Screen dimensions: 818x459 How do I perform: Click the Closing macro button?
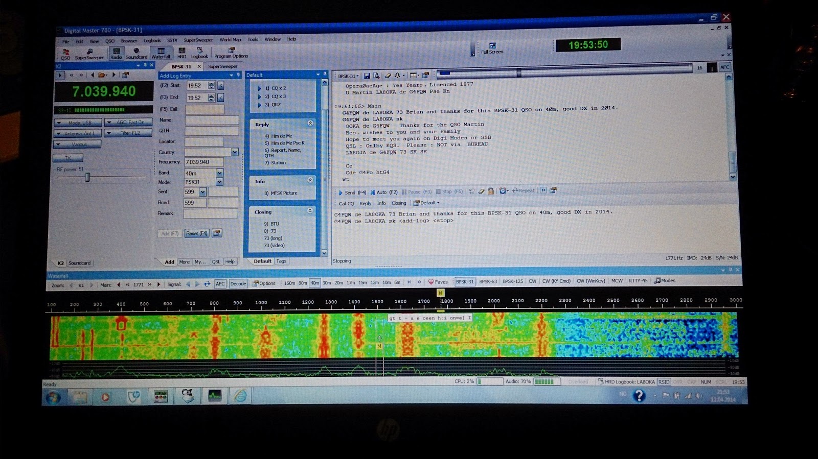point(399,203)
